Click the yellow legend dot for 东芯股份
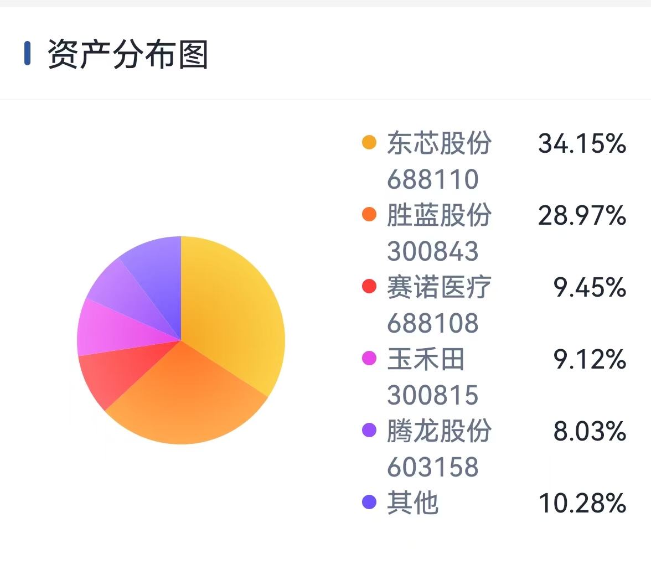 pyautogui.click(x=369, y=142)
